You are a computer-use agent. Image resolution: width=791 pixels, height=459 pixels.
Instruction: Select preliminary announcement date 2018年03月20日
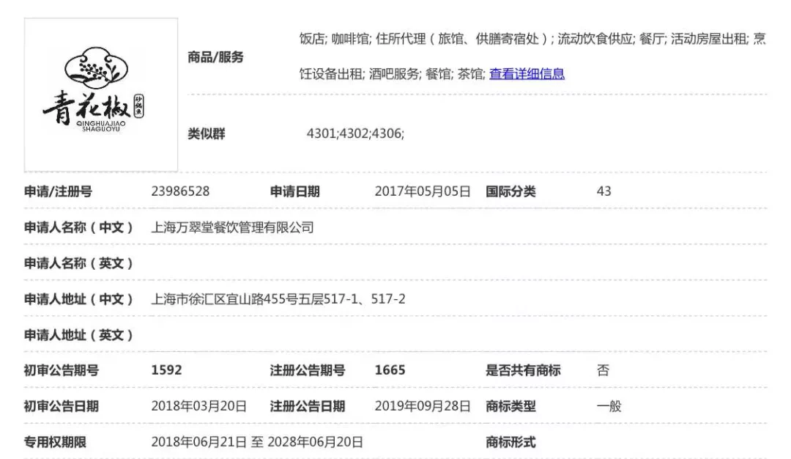(199, 406)
